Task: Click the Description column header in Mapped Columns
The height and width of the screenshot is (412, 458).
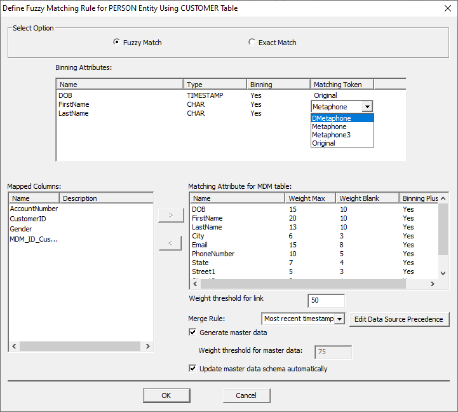Action: [x=106, y=198]
